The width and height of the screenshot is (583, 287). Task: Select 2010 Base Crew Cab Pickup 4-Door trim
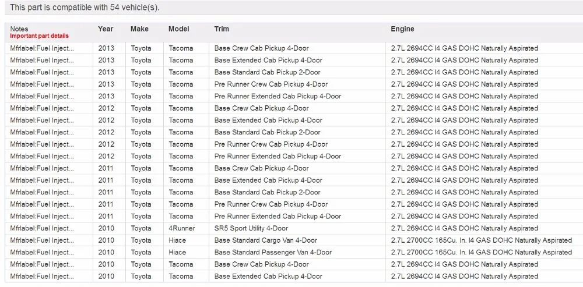click(261, 264)
